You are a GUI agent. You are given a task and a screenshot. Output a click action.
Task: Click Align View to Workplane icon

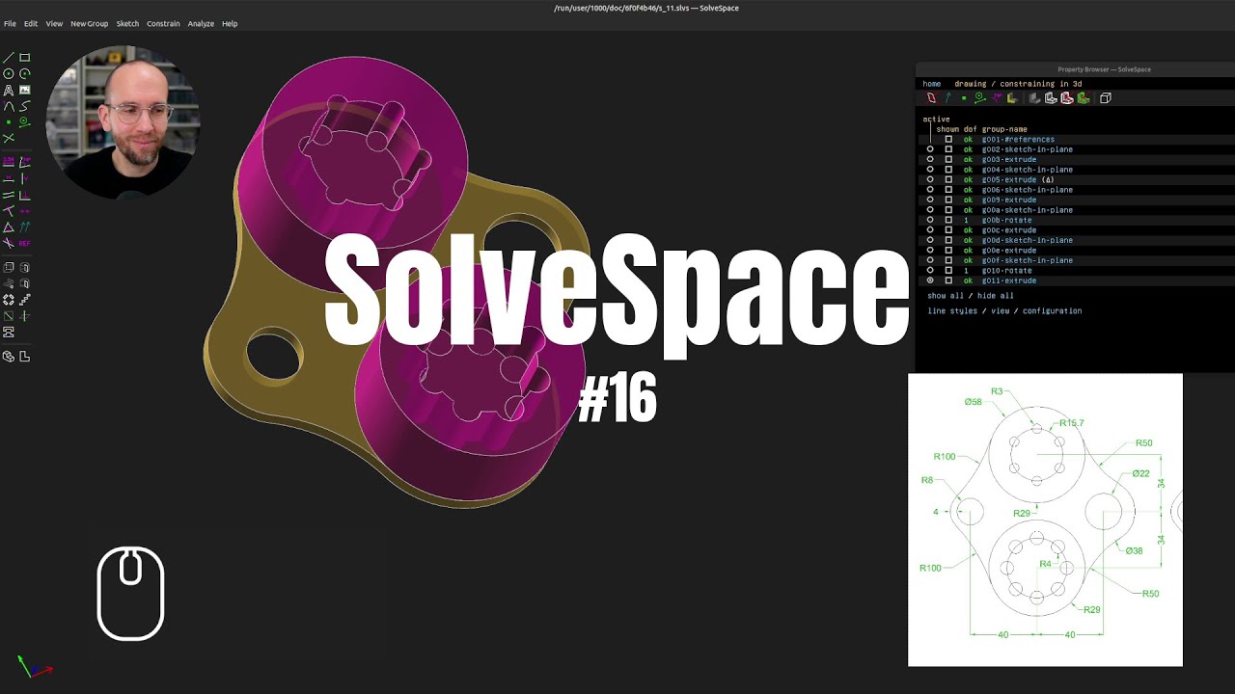[25, 357]
